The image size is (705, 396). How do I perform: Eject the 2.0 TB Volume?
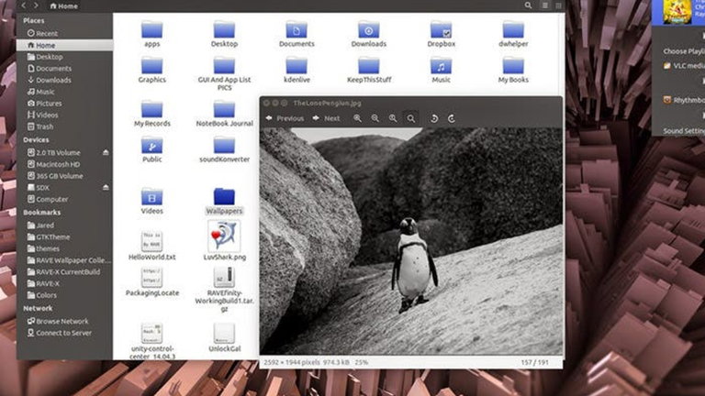[x=106, y=153]
